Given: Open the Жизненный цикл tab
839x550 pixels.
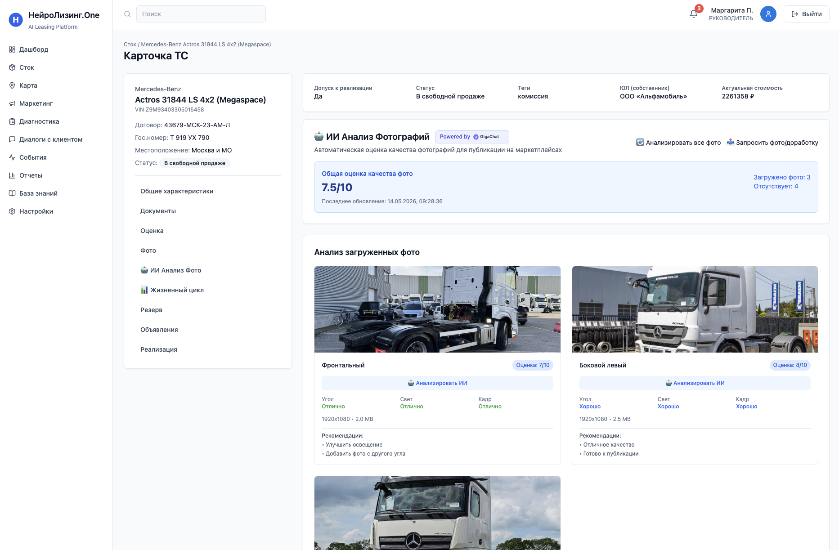Looking at the screenshot, I should pos(172,290).
